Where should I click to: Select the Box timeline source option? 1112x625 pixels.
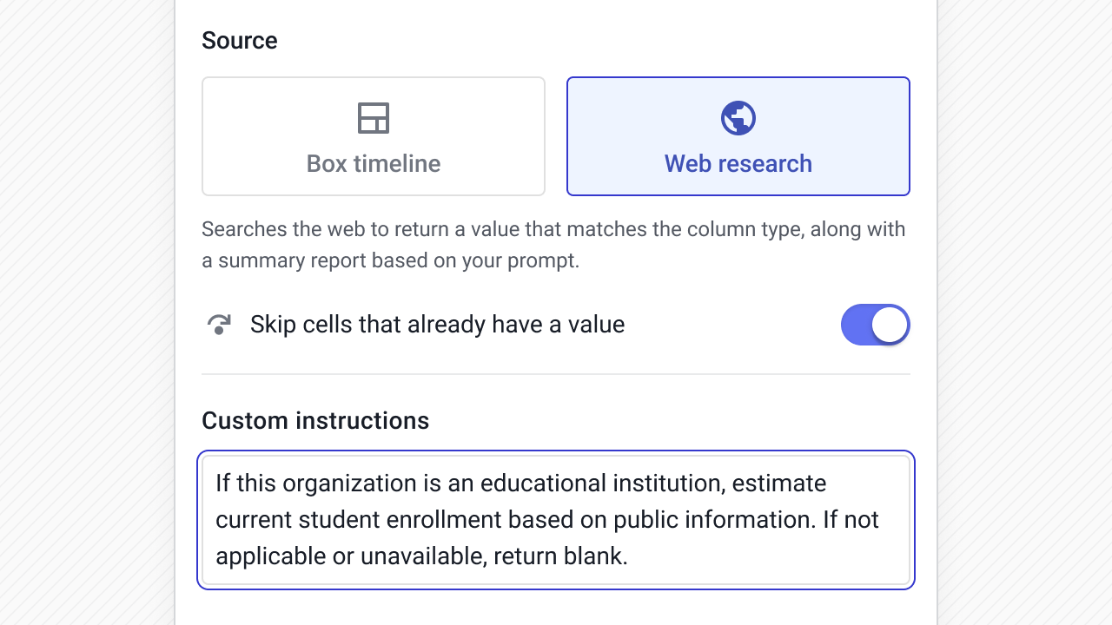click(374, 136)
